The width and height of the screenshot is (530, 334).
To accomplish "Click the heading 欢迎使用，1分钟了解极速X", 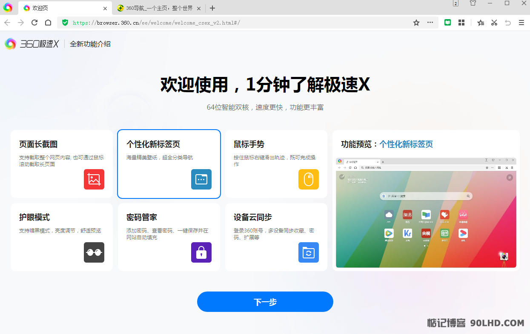I will [x=265, y=85].
